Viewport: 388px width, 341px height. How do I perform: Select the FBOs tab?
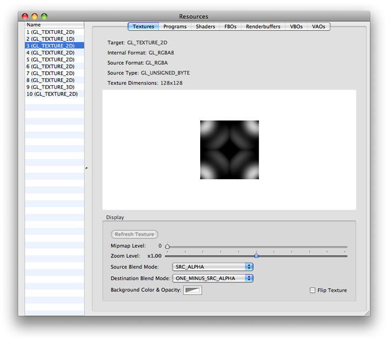pos(230,26)
